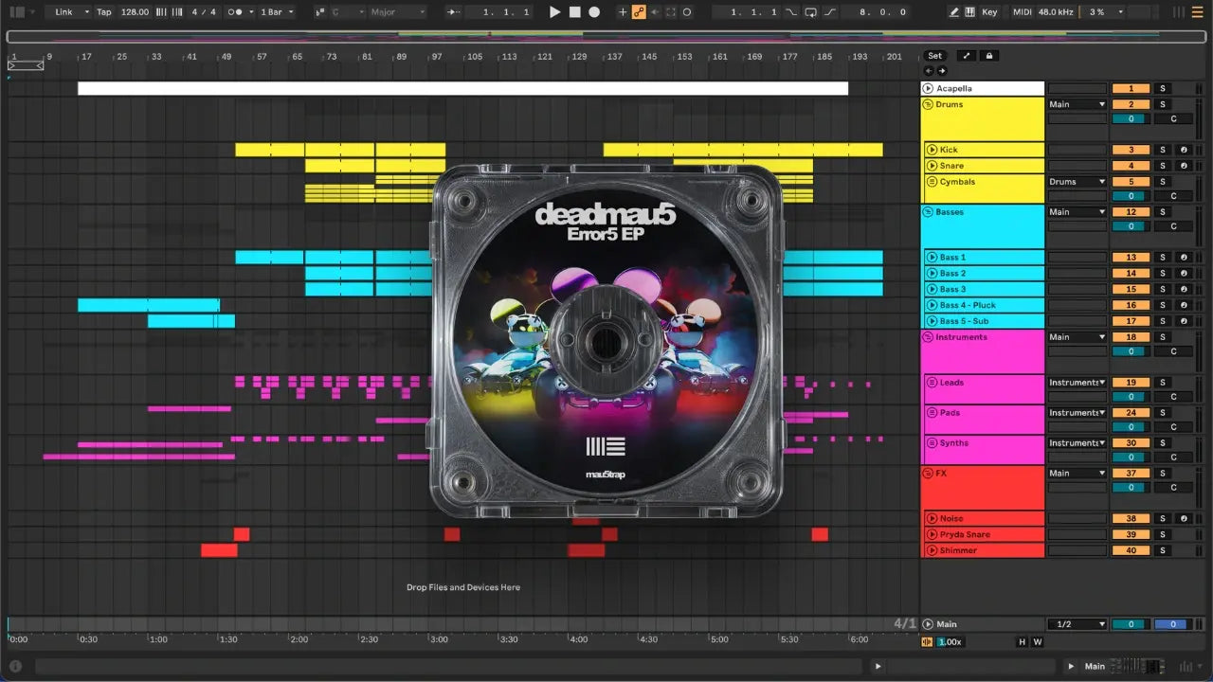Image resolution: width=1213 pixels, height=682 pixels.
Task: Open the 1 Bar quantization dropdown
Action: point(277,12)
